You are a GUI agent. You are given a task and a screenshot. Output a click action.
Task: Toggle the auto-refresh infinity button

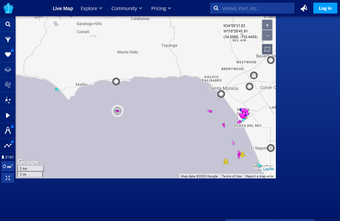(x=8, y=167)
